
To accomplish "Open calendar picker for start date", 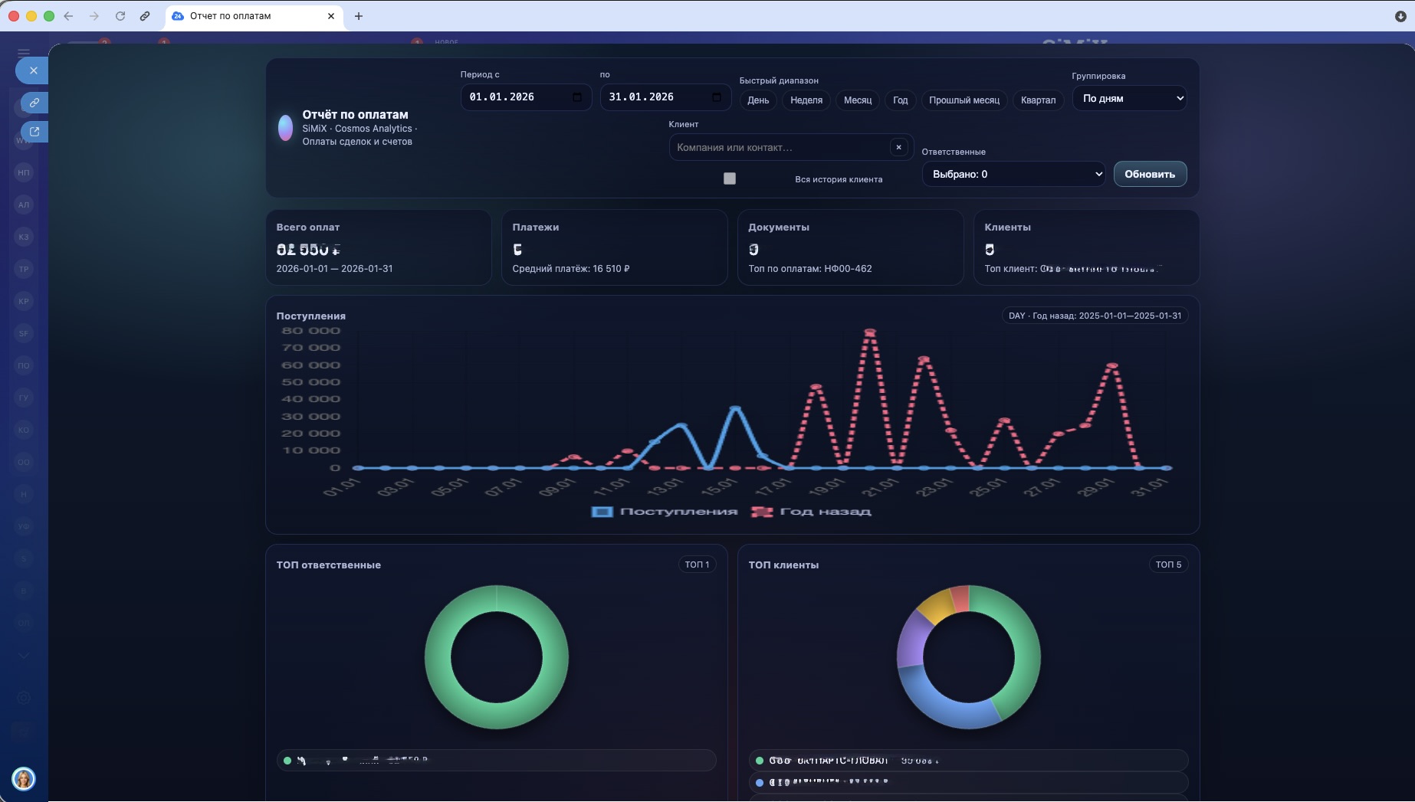I will [577, 97].
